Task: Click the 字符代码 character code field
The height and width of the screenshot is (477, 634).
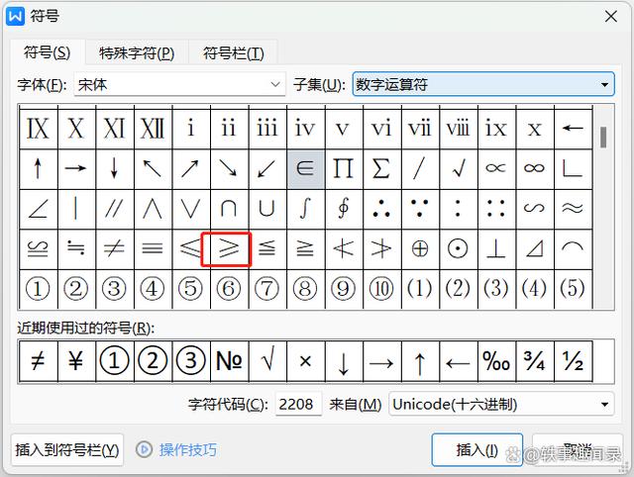Action: click(x=298, y=404)
